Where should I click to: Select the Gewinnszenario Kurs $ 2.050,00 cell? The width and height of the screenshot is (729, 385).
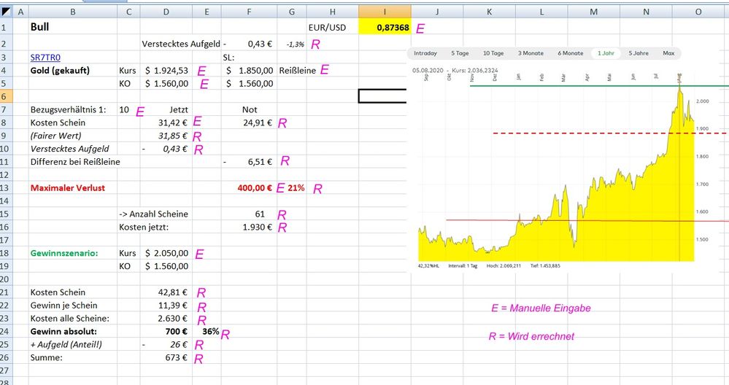167,253
